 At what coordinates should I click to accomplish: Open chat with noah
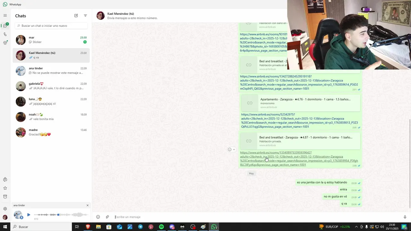[x=51, y=117]
